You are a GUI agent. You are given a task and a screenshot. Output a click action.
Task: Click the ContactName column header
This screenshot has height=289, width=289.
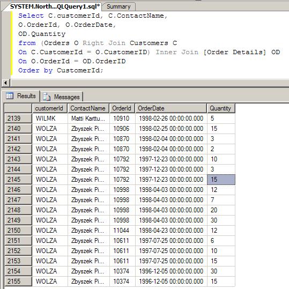tap(88, 108)
